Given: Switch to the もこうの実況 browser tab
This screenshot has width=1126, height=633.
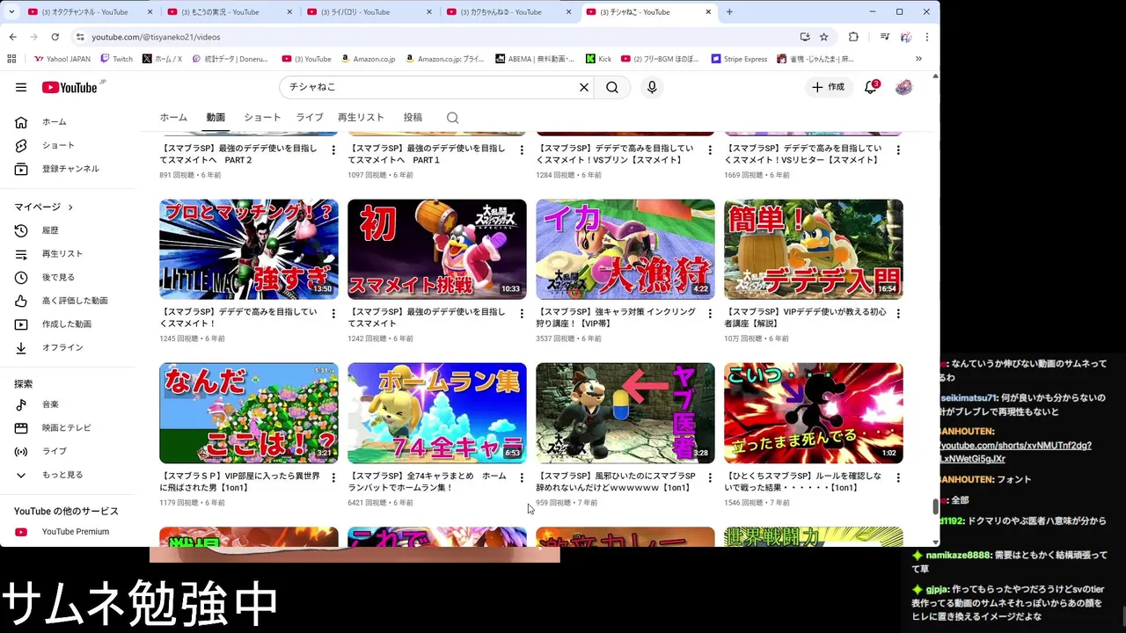Looking at the screenshot, I should click(228, 11).
